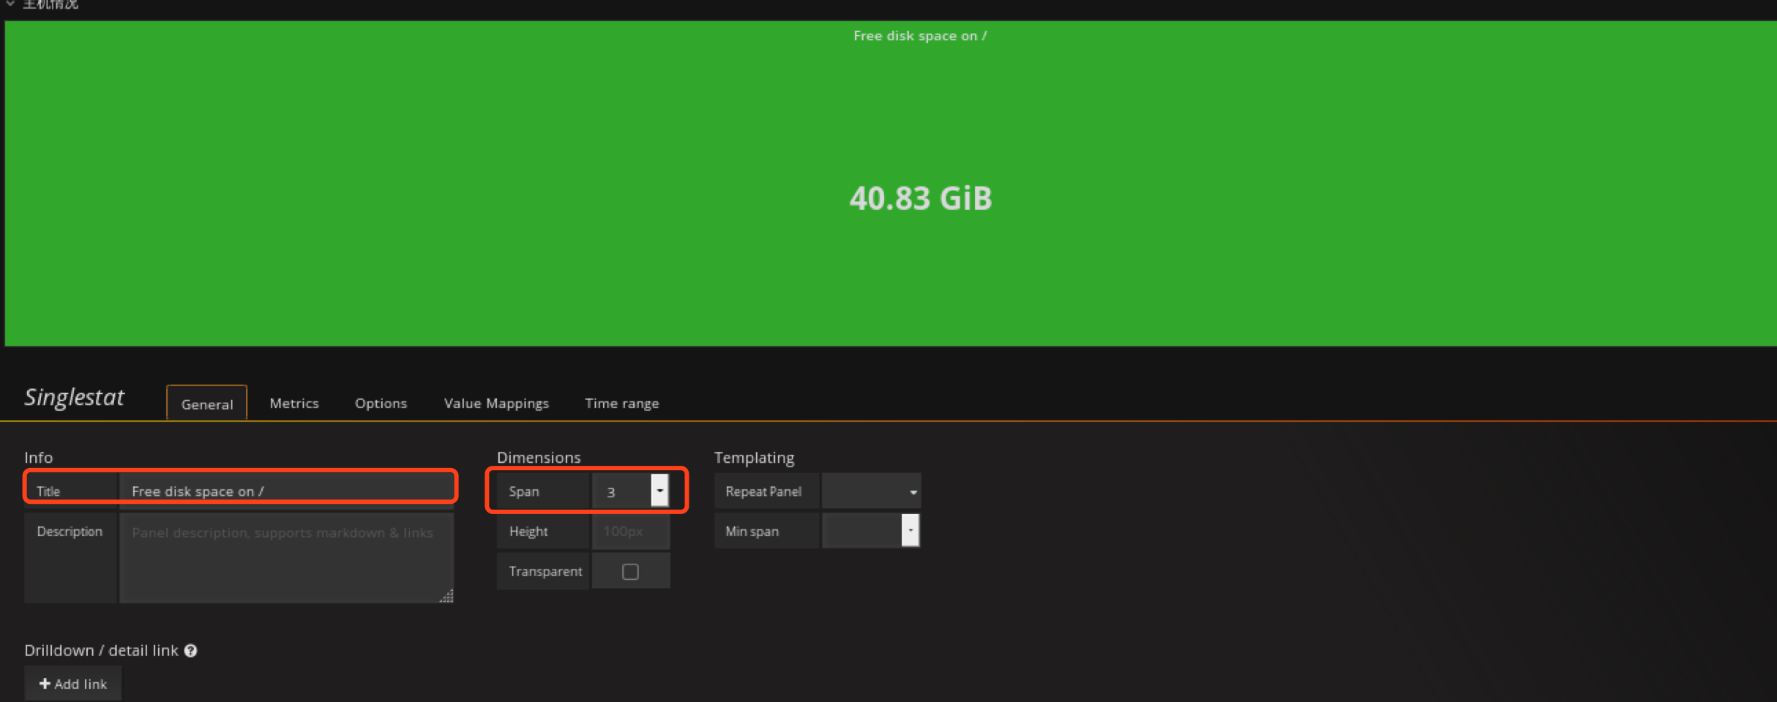Click the Height input field
Viewport: 1777px width, 702px height.
[630, 532]
